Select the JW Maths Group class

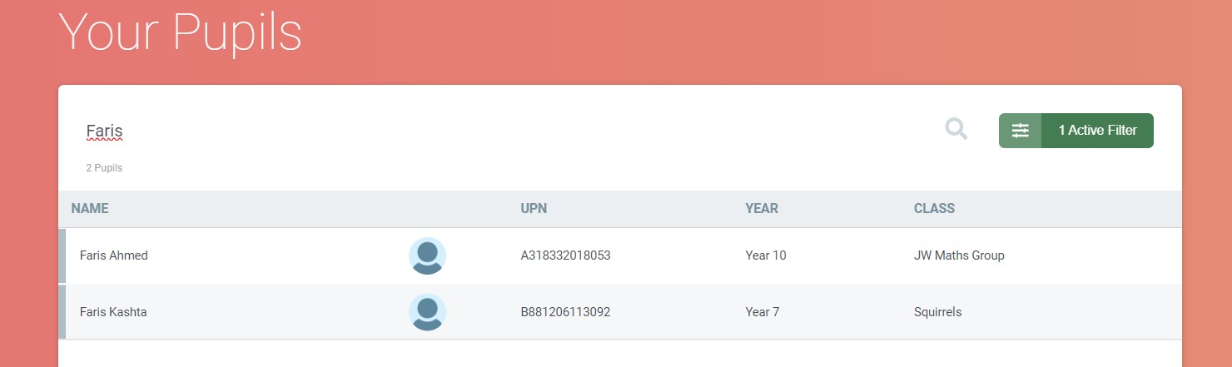(959, 255)
